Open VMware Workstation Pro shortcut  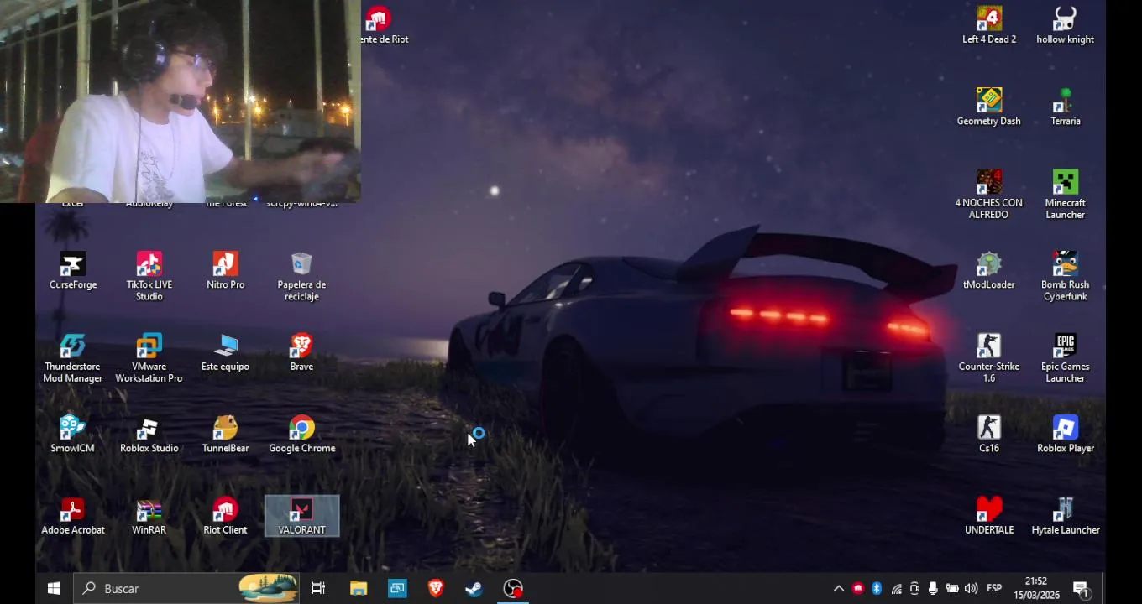[x=149, y=358]
